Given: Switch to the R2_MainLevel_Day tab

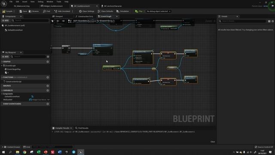Looking at the screenshot, I should click(x=22, y=6).
